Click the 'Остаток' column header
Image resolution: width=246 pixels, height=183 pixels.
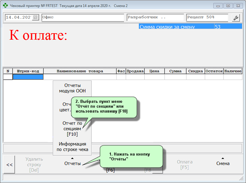click(x=214, y=71)
